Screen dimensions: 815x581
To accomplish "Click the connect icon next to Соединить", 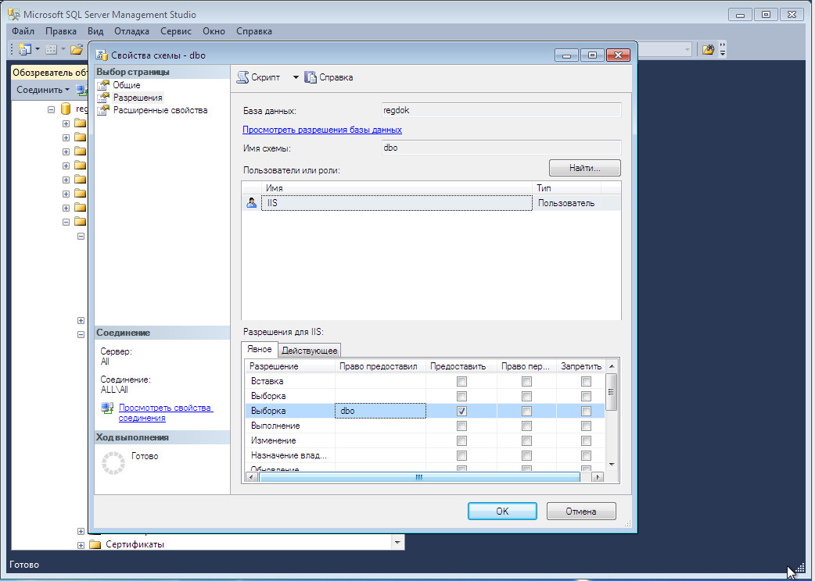I will pos(81,90).
